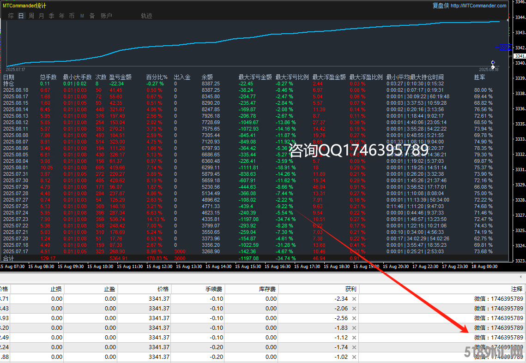This screenshot has width=526, height=363.
Task: Select the 年 (yearly) statistics tab
Action: [x=61, y=16]
